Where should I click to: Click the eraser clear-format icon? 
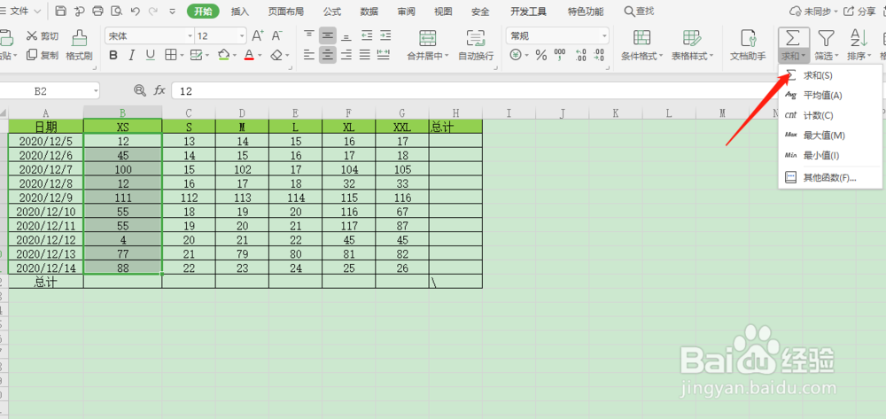[x=276, y=55]
